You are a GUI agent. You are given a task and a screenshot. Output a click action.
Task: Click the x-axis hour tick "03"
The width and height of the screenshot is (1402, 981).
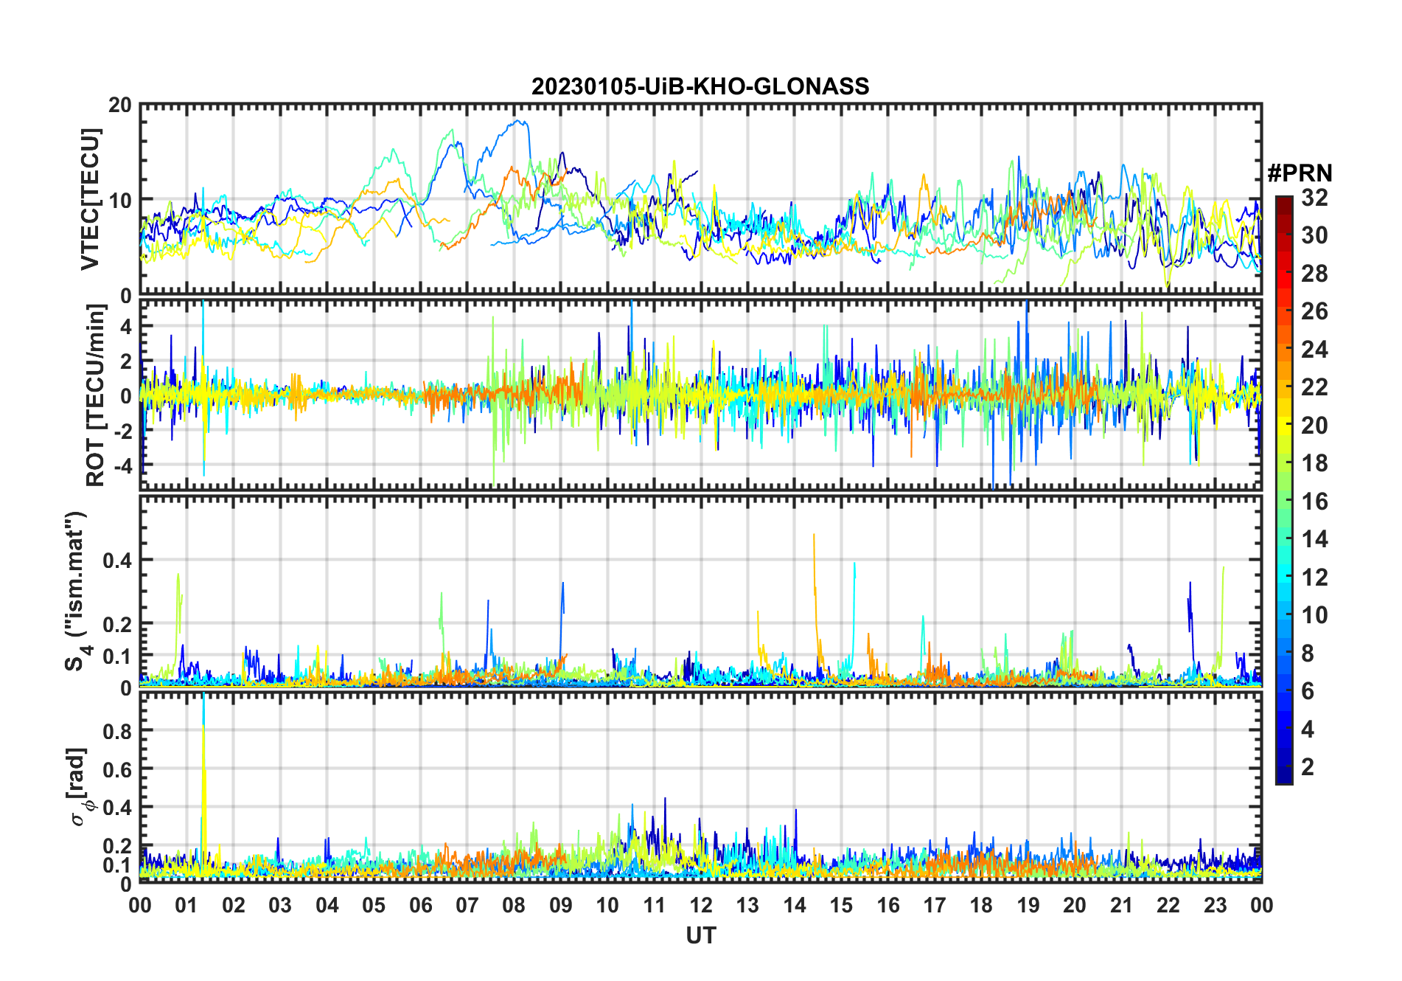(x=280, y=905)
